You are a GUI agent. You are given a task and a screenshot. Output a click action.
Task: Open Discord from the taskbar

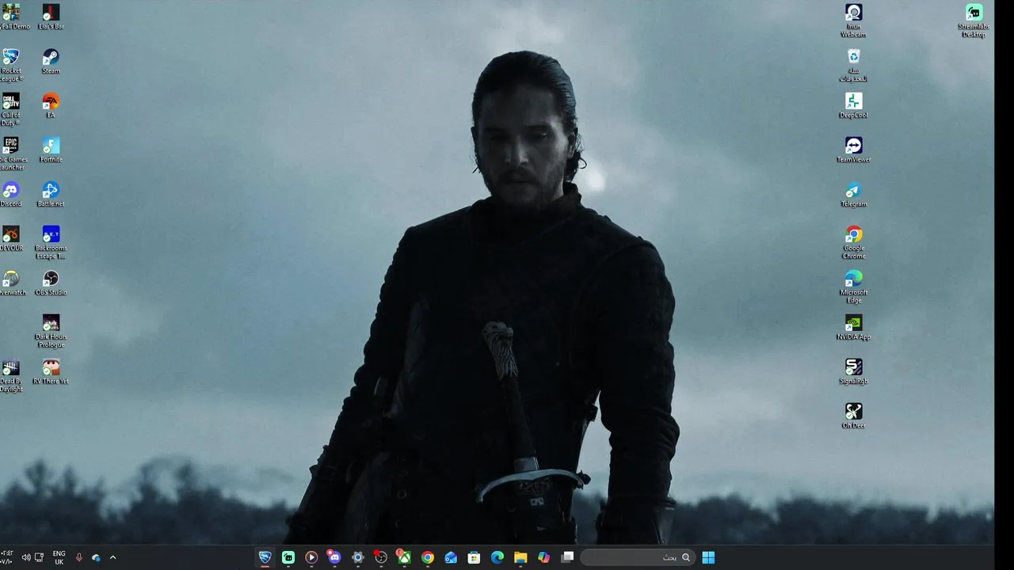click(x=334, y=557)
